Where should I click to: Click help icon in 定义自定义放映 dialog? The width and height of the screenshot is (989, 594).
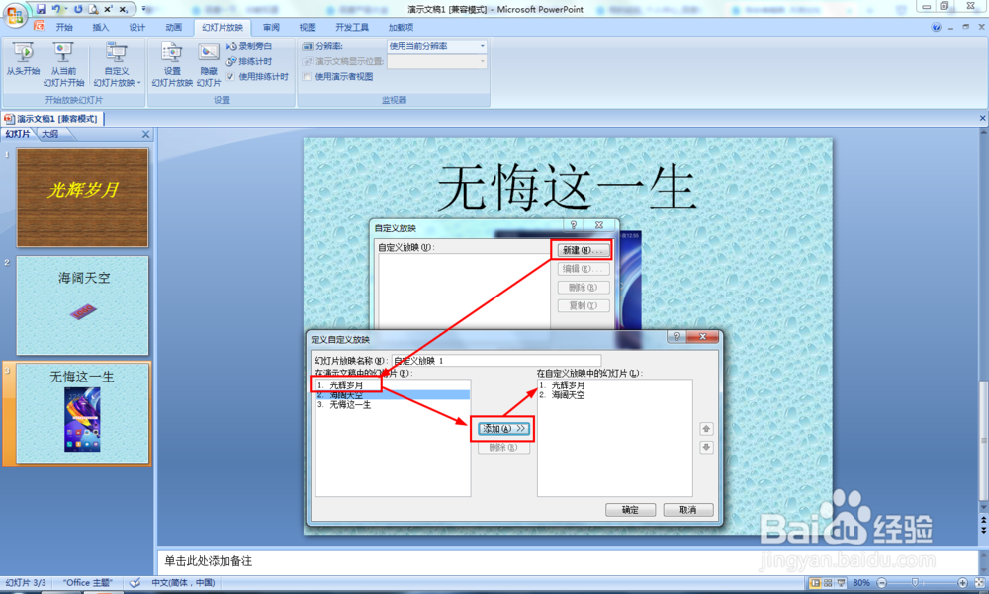[x=676, y=337]
